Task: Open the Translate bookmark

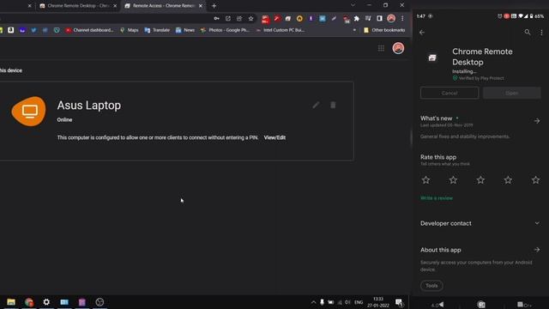Action: pyautogui.click(x=157, y=30)
